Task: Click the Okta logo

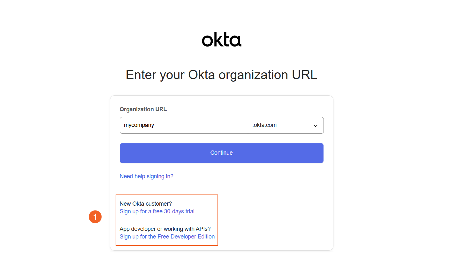Action: (221, 40)
